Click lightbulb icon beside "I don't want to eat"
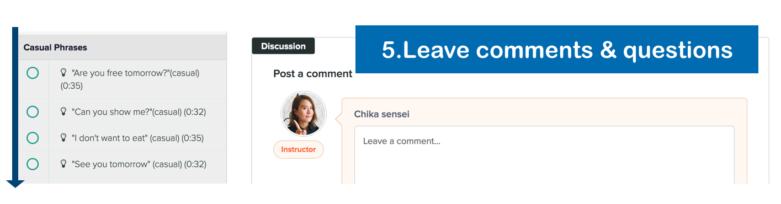The height and width of the screenshot is (204, 781). point(63,138)
